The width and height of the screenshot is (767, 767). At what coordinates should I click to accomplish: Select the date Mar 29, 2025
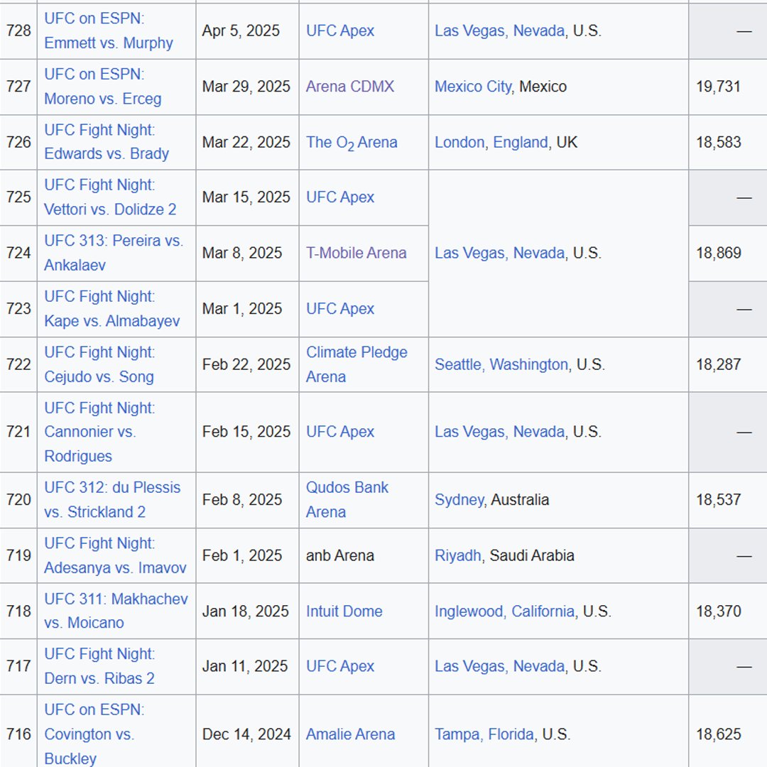pyautogui.click(x=246, y=87)
